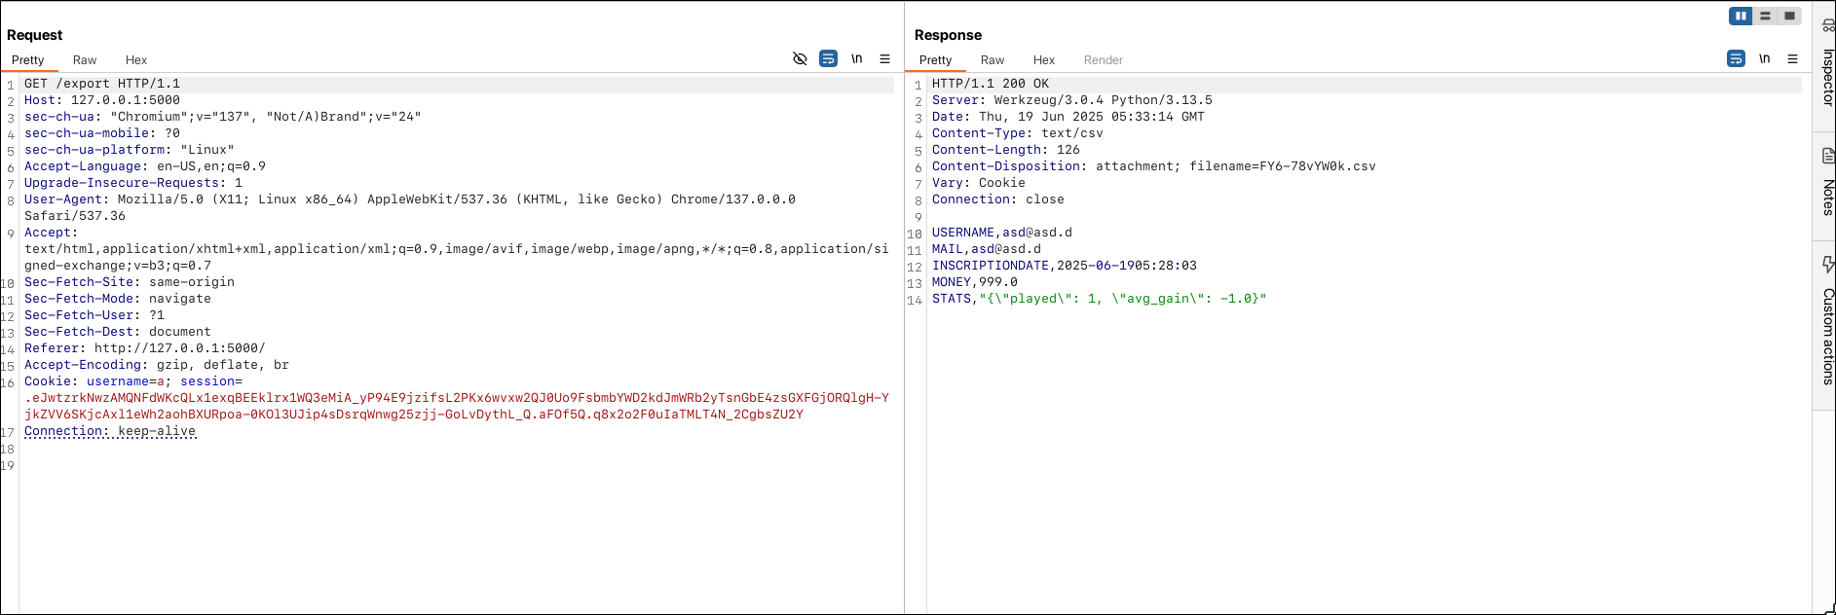Switch to top-bottom stacked layout
Viewport: 1836px width, 615px height.
click(1765, 16)
